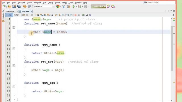Click the Last Edit icon in editor toolbar
The width and height of the screenshot is (182, 102).
23,15
